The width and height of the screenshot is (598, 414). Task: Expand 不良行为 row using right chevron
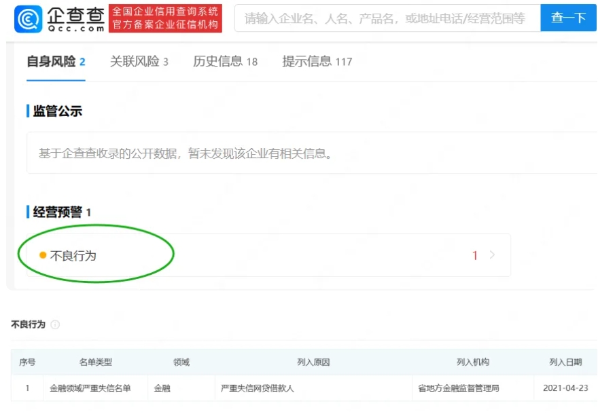[493, 255]
